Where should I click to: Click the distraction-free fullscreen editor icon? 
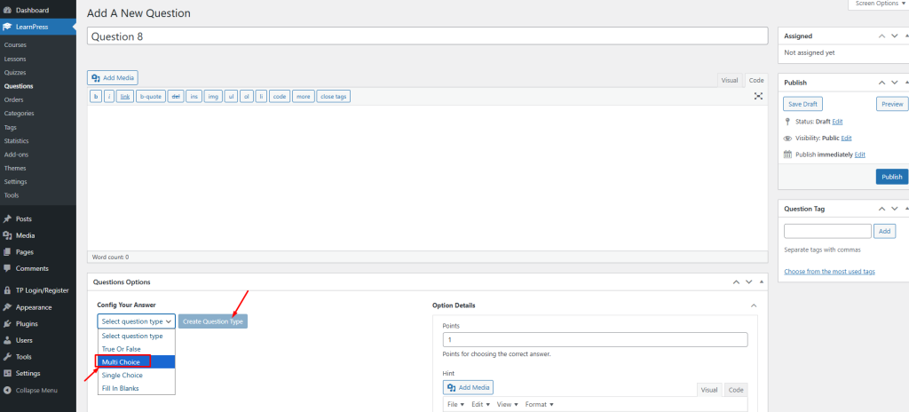pos(758,96)
